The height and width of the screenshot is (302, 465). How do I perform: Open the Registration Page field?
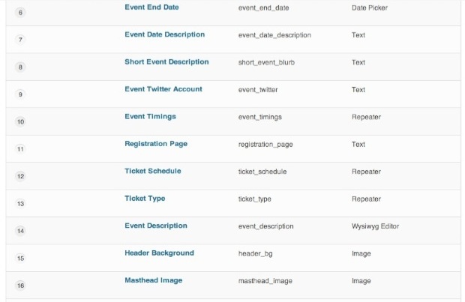[x=156, y=144]
